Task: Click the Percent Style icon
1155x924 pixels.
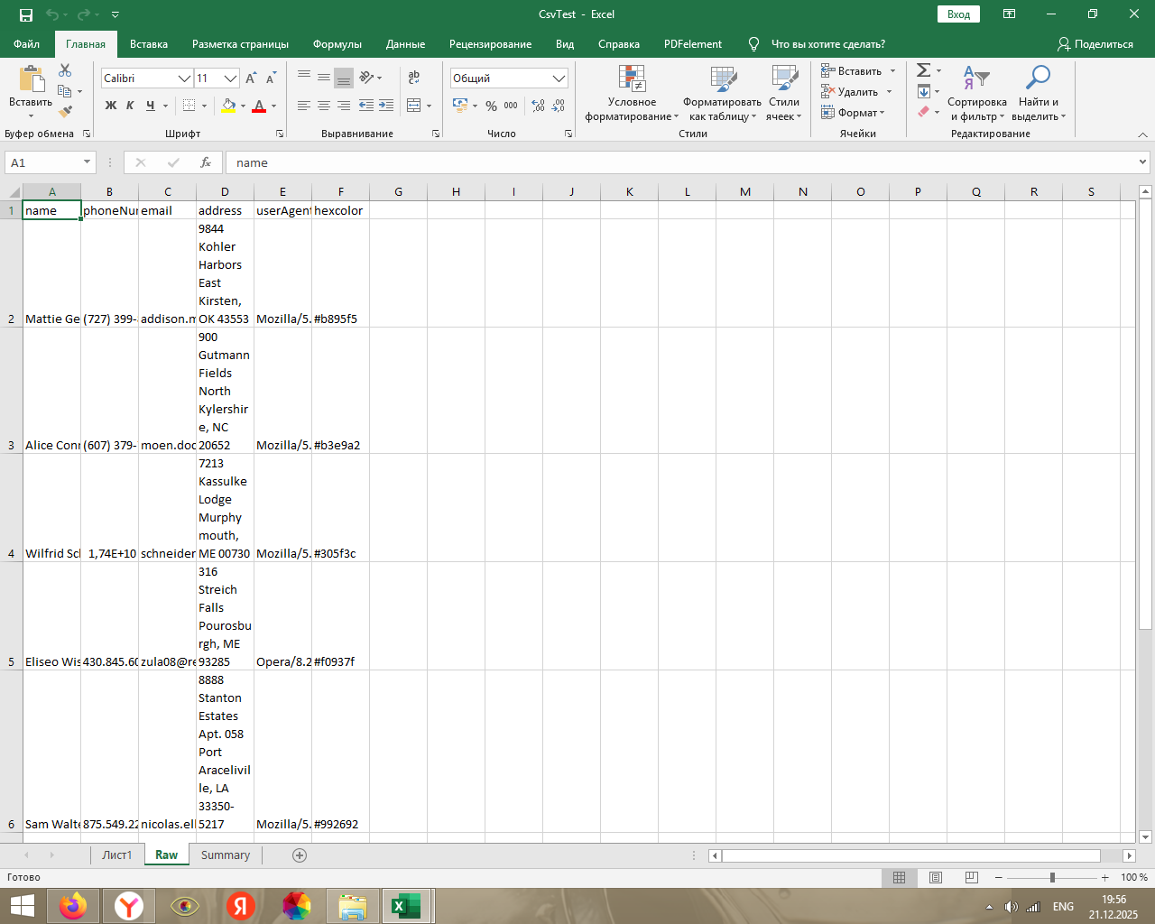Action: click(491, 106)
